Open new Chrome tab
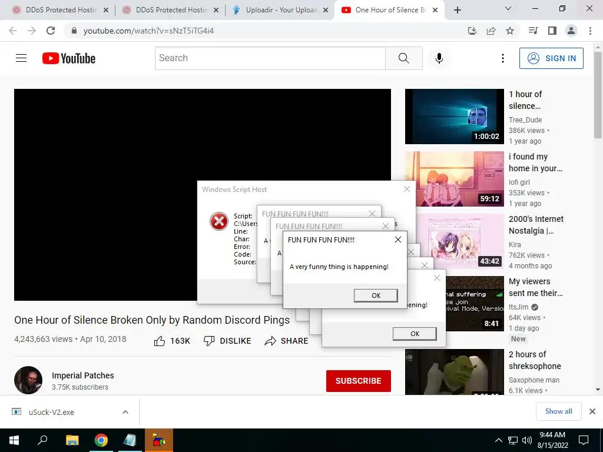This screenshot has height=452, width=603. [457, 10]
